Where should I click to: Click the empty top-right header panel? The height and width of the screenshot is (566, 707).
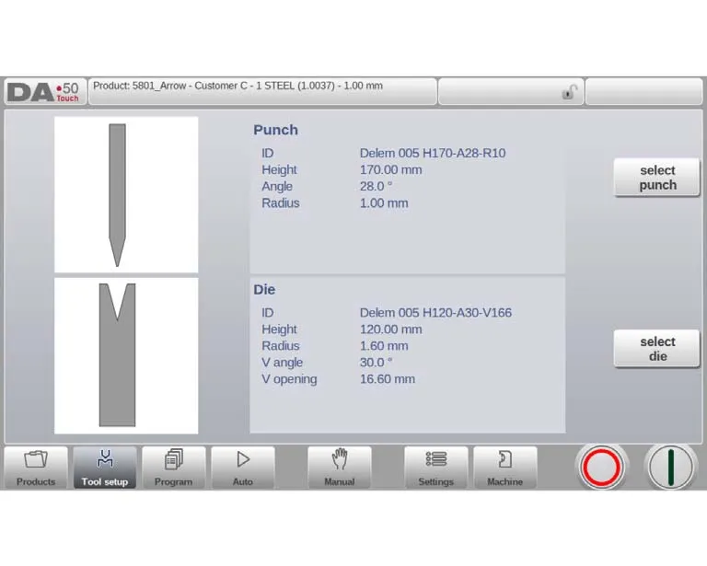(643, 92)
